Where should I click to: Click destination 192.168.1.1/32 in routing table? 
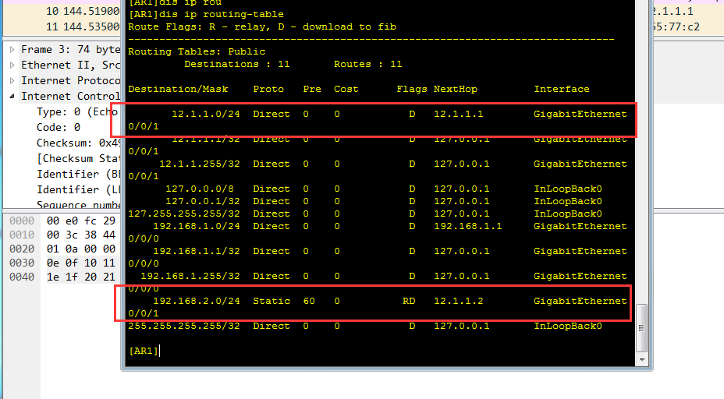197,251
